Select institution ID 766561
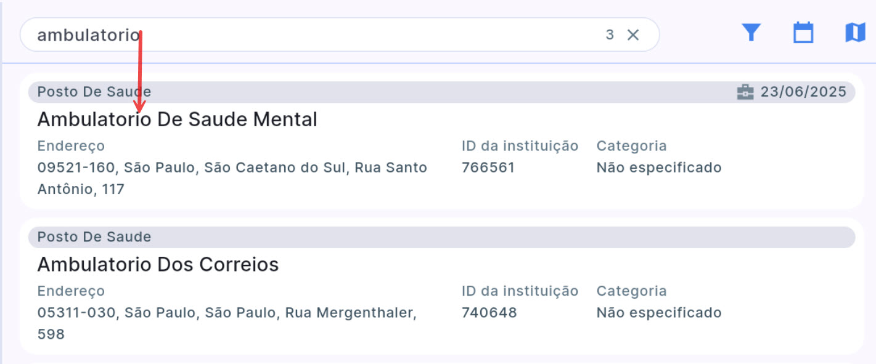 click(488, 168)
